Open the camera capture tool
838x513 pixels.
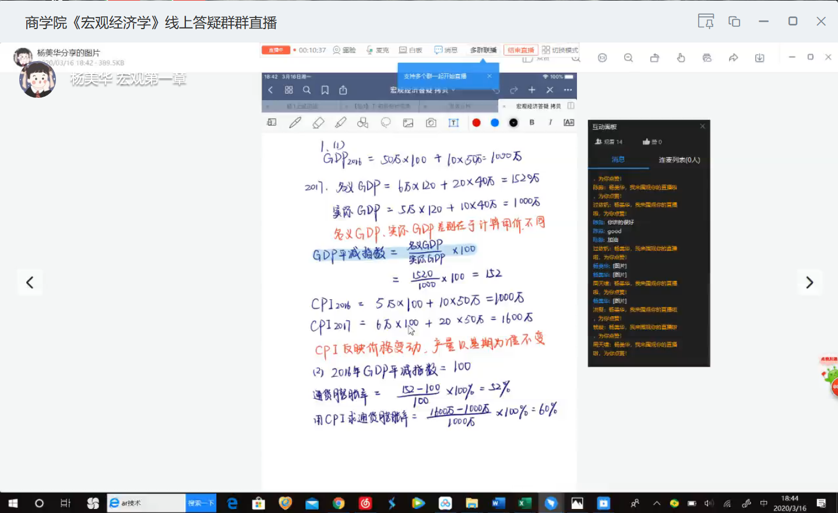(431, 122)
